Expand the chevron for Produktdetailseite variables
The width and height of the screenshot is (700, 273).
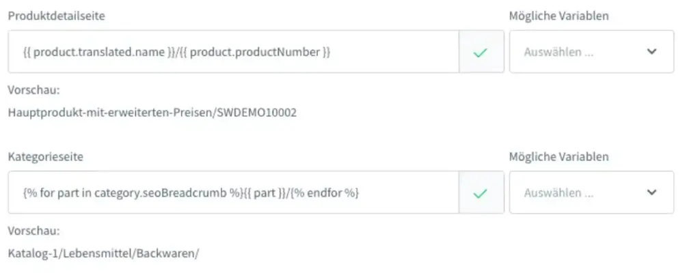[651, 52]
